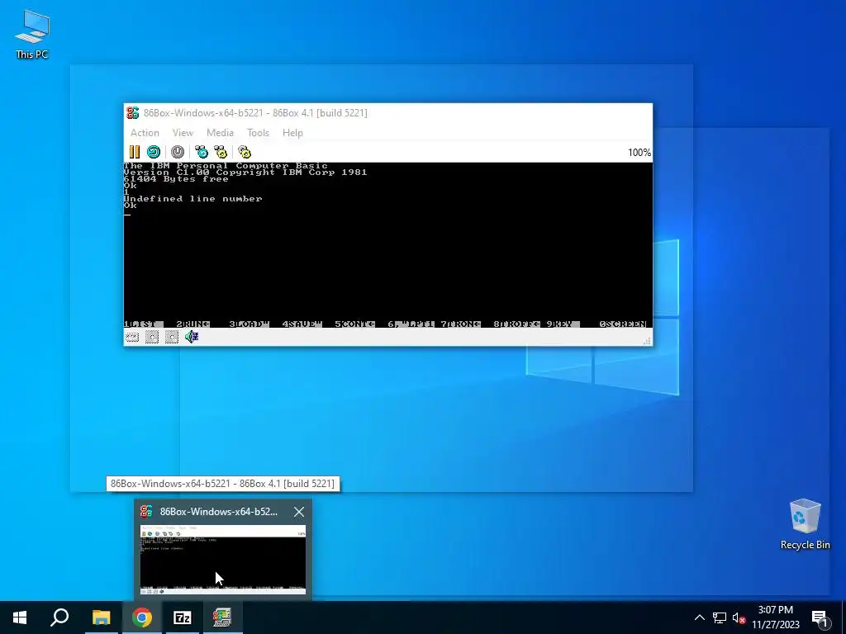Click floppy drive B status icon
The image size is (846, 634).
pyautogui.click(x=172, y=338)
